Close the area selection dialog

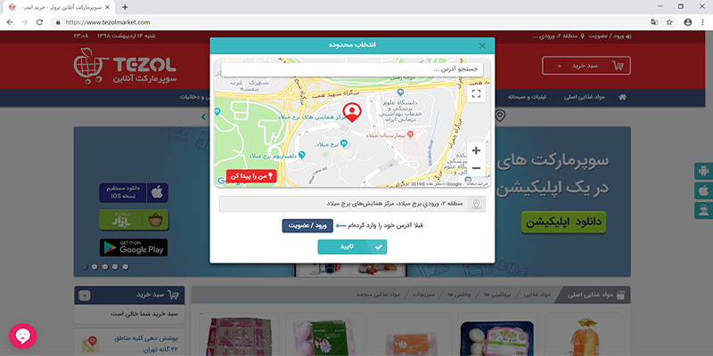(482, 46)
